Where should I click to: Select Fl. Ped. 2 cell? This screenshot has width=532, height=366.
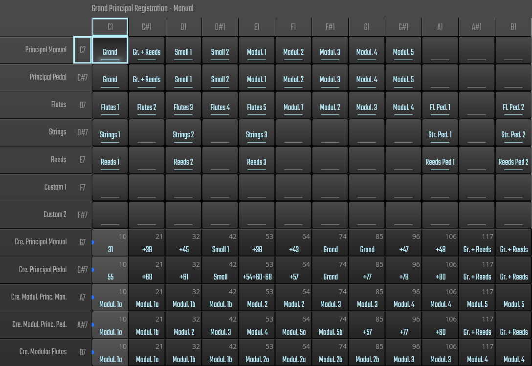click(x=513, y=105)
